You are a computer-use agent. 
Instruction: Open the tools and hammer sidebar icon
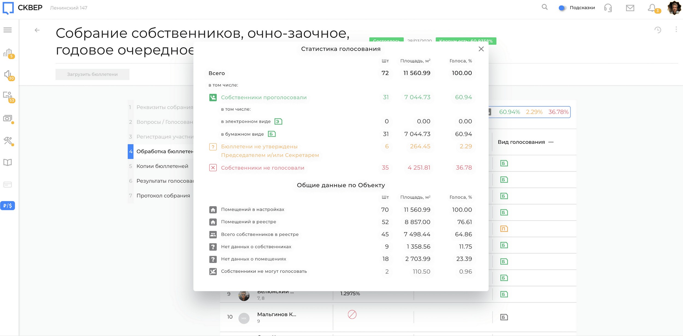(8, 141)
